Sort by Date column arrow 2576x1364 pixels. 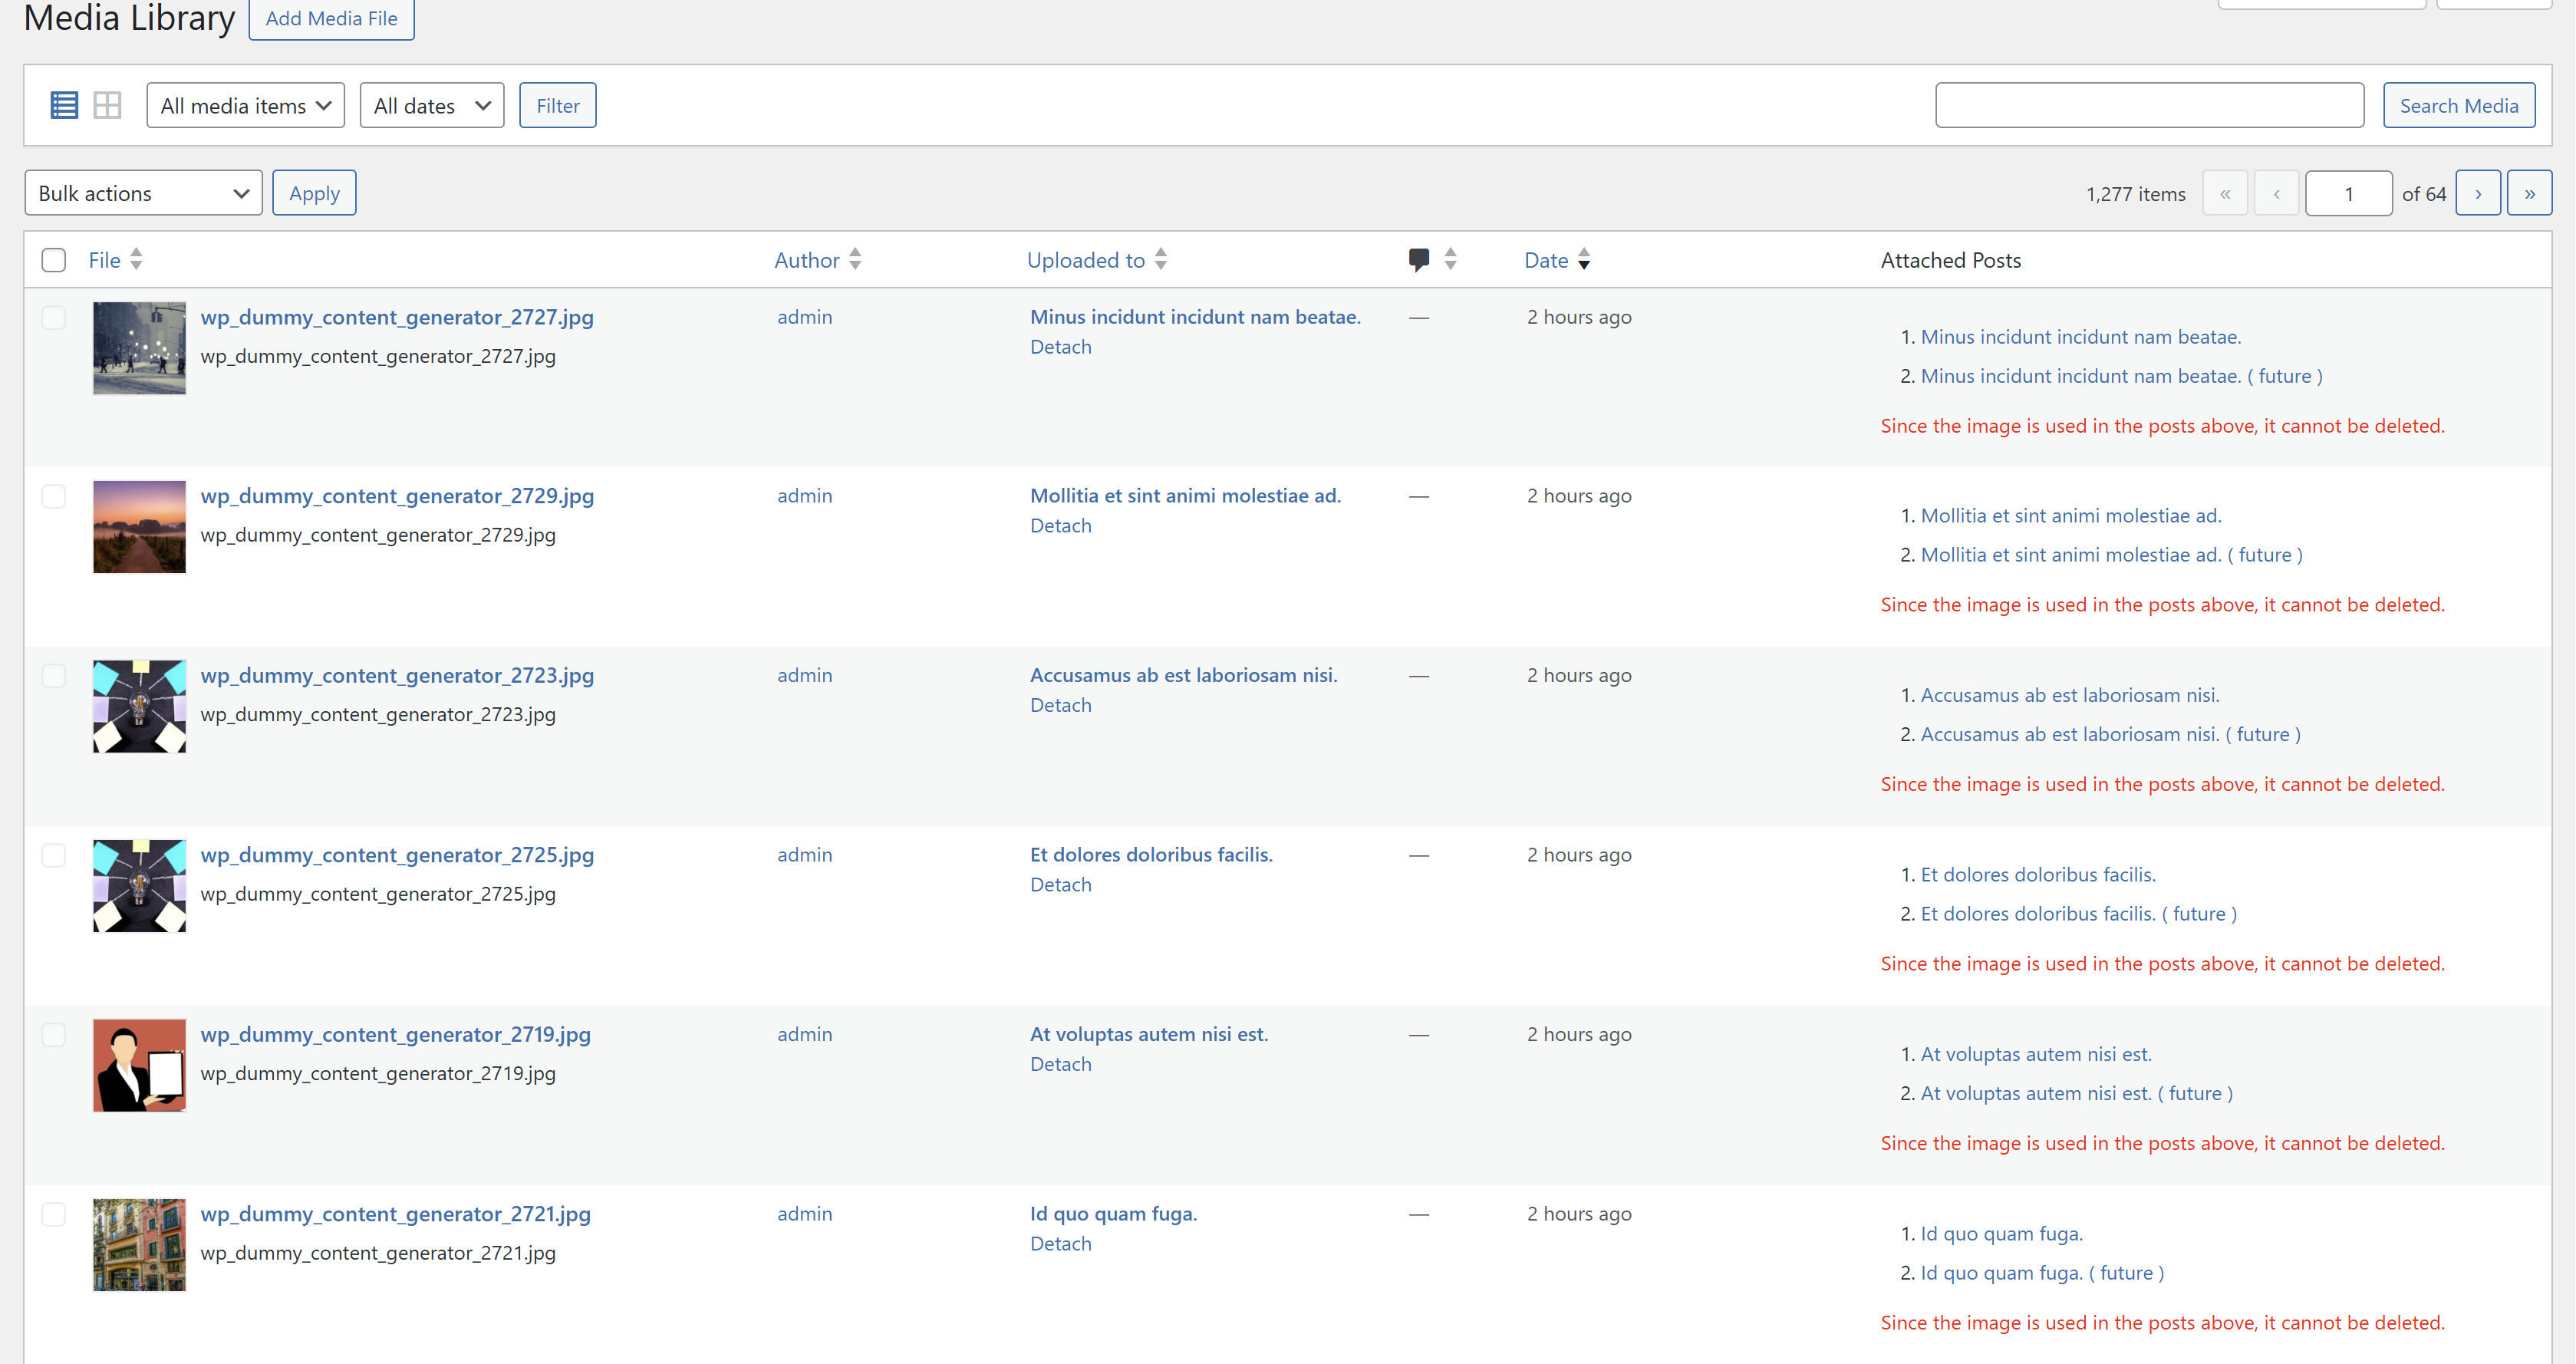(x=1583, y=260)
